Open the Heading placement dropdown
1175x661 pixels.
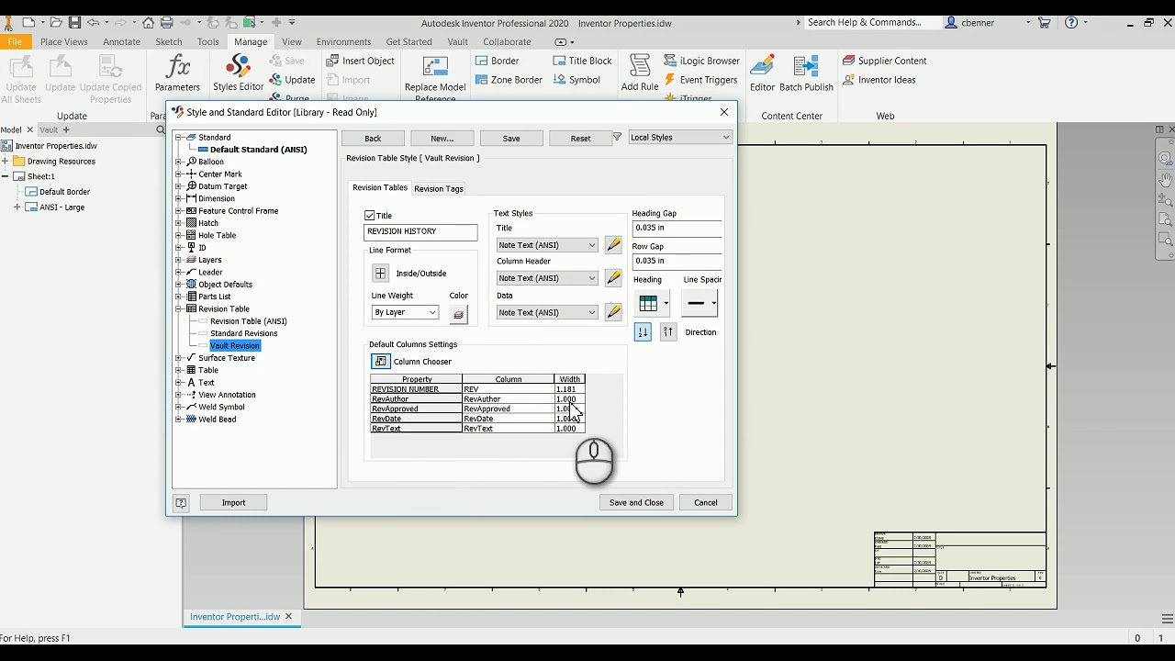pos(653,304)
